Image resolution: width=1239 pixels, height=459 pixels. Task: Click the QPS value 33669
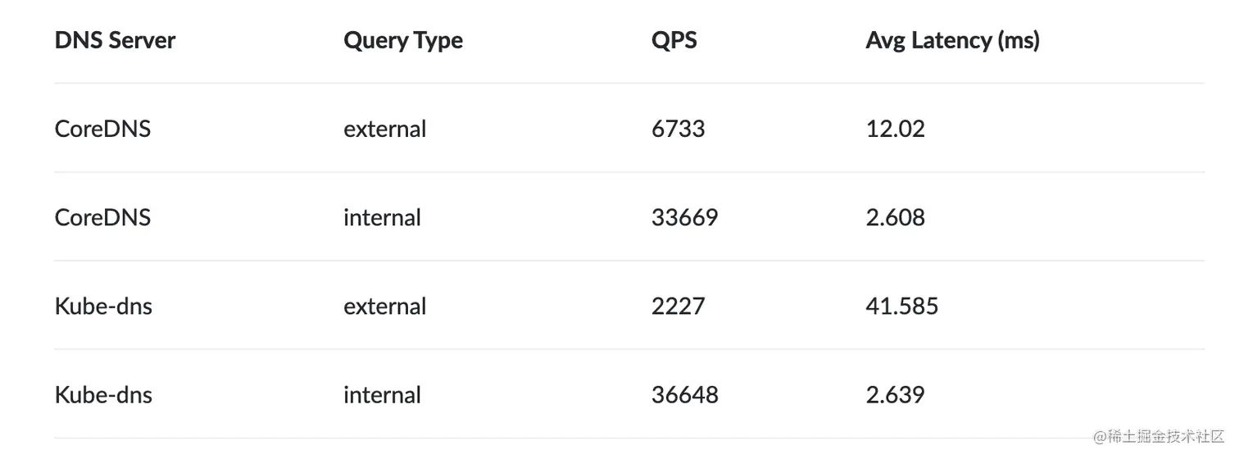coord(684,217)
